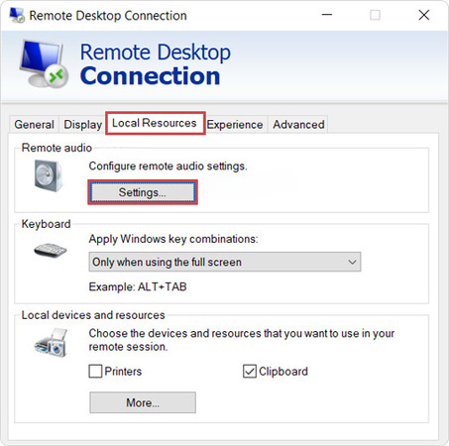449x446 pixels.
Task: Click the 'Local devices and resources' heading
Action: pos(93,315)
